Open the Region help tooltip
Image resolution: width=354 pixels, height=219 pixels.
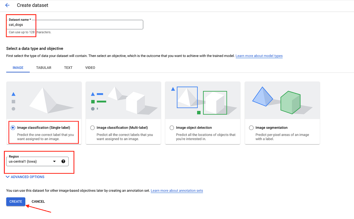[63, 161]
